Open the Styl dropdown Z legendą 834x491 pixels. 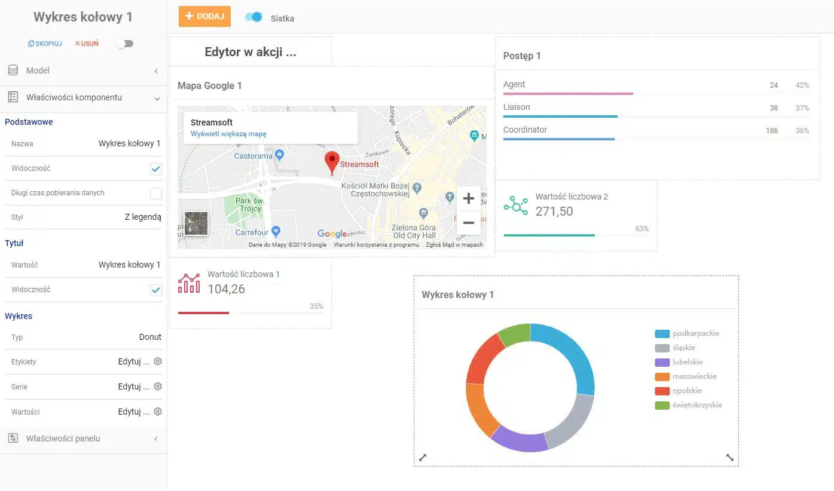point(143,217)
